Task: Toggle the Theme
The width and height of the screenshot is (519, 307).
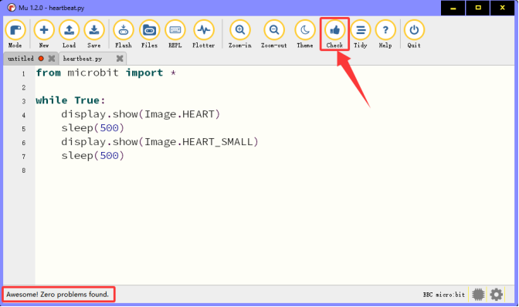Action: tap(305, 34)
